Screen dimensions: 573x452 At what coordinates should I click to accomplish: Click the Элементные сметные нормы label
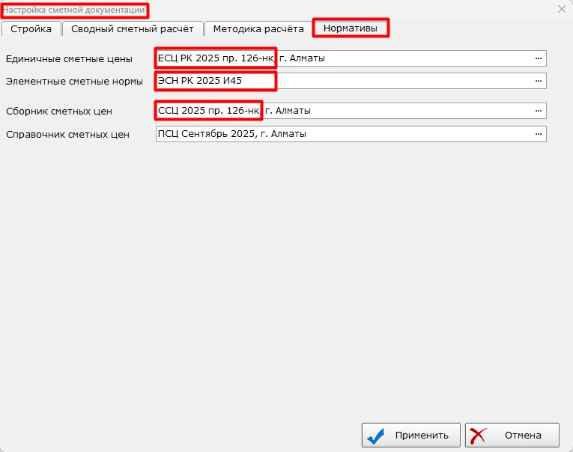[74, 82]
